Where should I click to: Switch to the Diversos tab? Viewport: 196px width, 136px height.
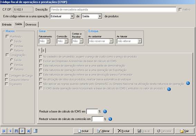tap(31, 25)
